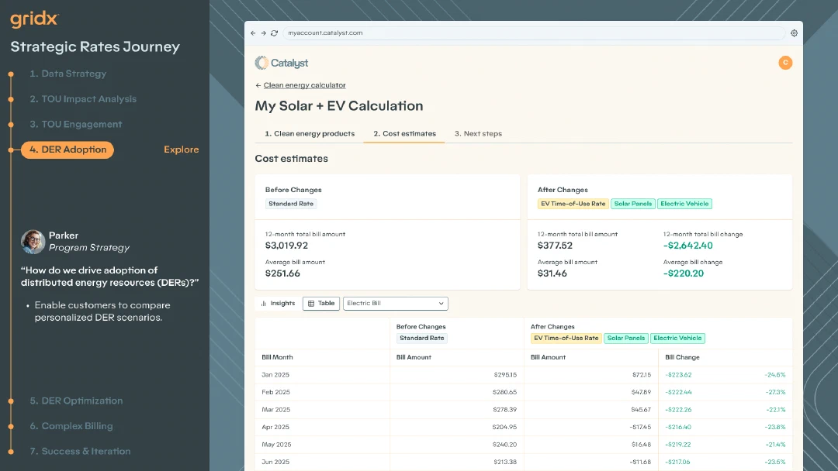The image size is (838, 471).
Task: Switch to Table view
Action: (x=321, y=304)
